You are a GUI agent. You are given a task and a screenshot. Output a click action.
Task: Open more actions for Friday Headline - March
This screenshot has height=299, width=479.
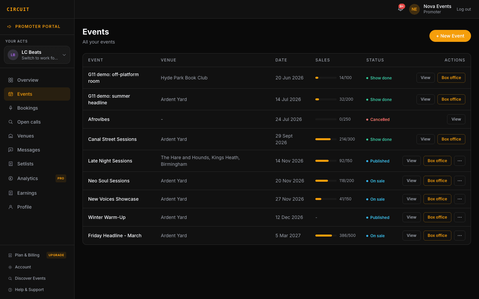(460, 236)
